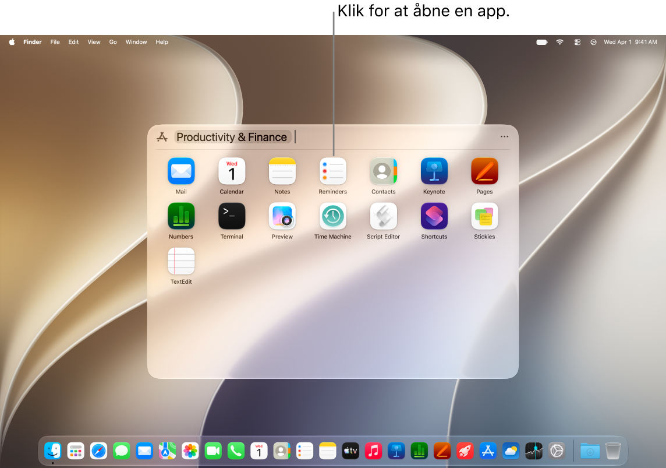666x468 pixels.
Task: Open Pages from the Apps grid
Action: coord(484,171)
